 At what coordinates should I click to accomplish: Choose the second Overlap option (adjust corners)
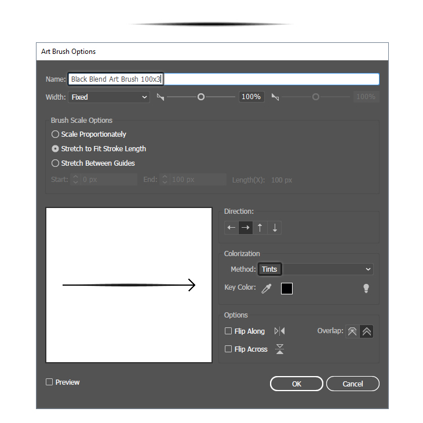click(x=367, y=331)
